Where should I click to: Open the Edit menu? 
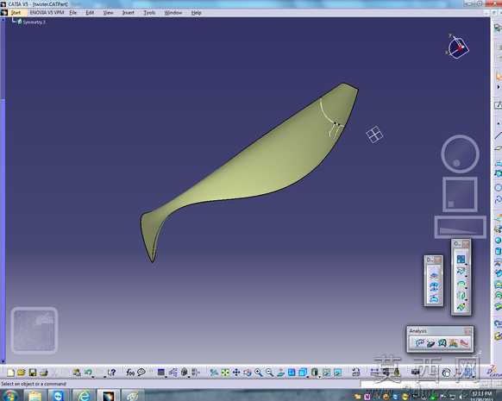[x=90, y=12]
